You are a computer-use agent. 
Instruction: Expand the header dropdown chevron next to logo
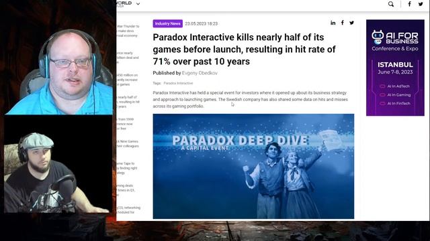click(x=138, y=4)
